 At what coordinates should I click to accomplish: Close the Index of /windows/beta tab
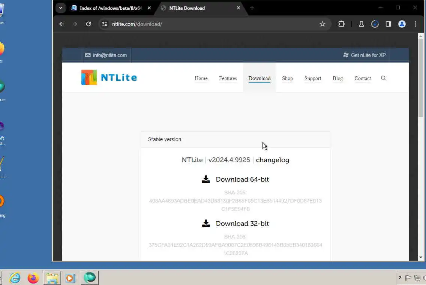click(x=149, y=8)
